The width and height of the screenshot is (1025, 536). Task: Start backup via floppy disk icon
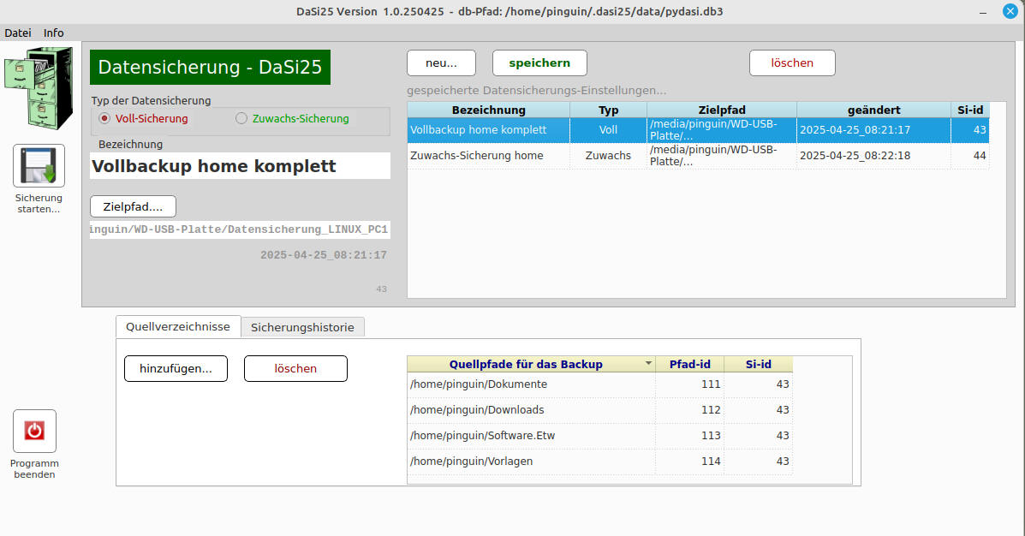tap(39, 165)
